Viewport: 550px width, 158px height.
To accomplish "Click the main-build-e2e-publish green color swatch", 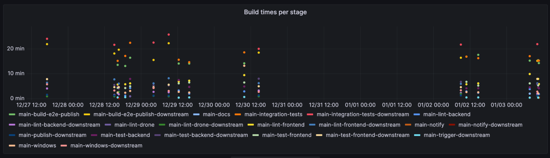I will [x=12, y=115].
